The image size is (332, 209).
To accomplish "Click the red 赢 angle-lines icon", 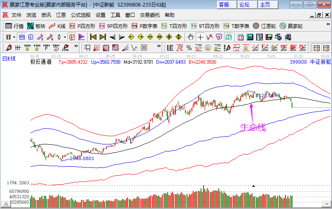I will click(293, 48).
